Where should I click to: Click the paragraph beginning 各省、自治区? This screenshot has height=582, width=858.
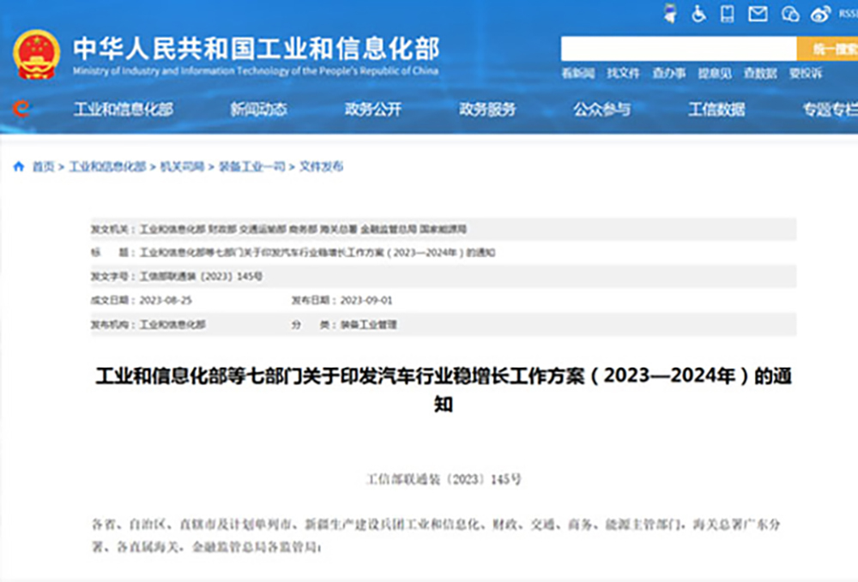[436, 536]
